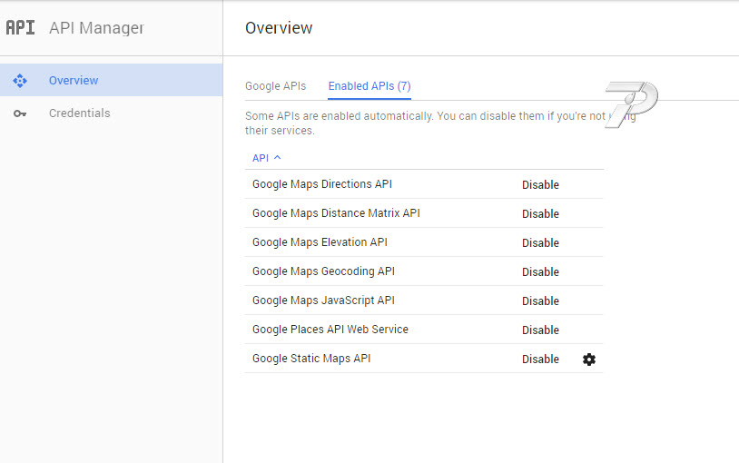Viewport: 739px width, 463px height.
Task: Open Google Maps Directions API entry
Action: point(322,184)
